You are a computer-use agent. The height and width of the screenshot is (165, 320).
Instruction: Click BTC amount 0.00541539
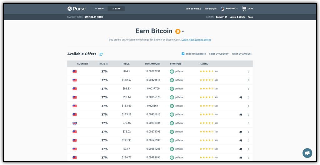[153, 140]
